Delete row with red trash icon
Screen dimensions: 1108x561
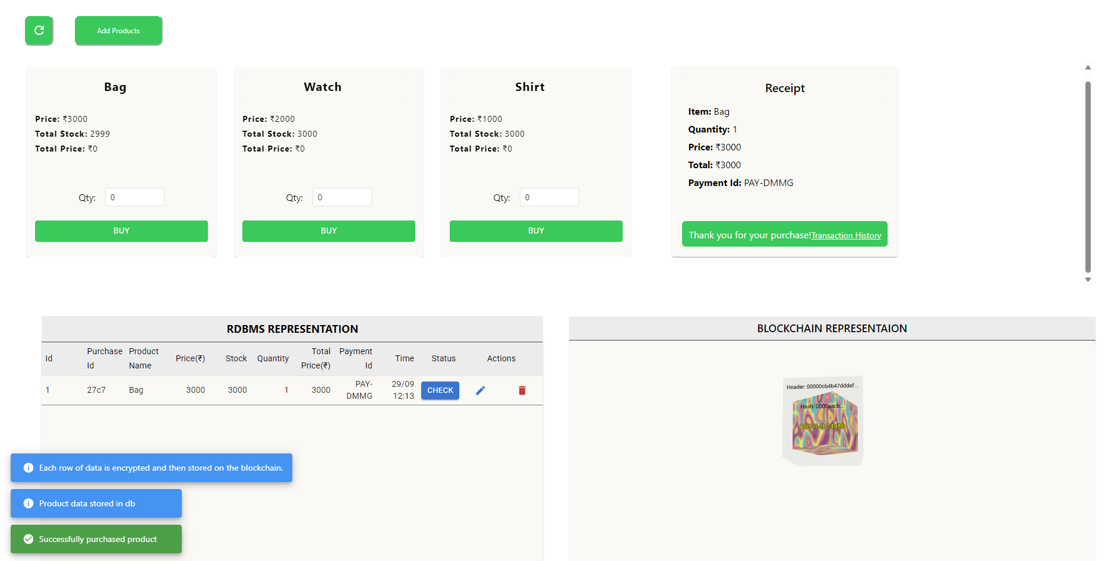pos(522,390)
